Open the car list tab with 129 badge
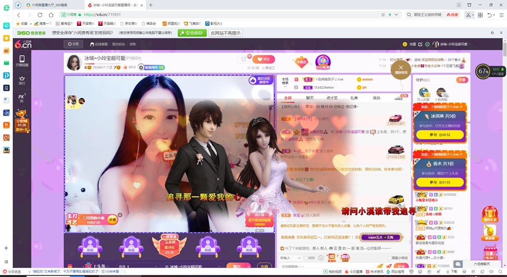Screen dimensions: 507x277 click(400, 98)
